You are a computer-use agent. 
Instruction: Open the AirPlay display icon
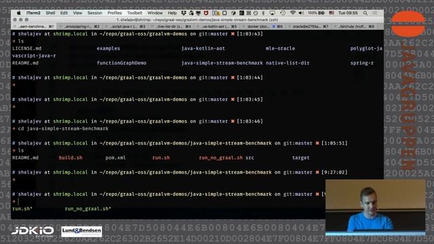point(273,13)
